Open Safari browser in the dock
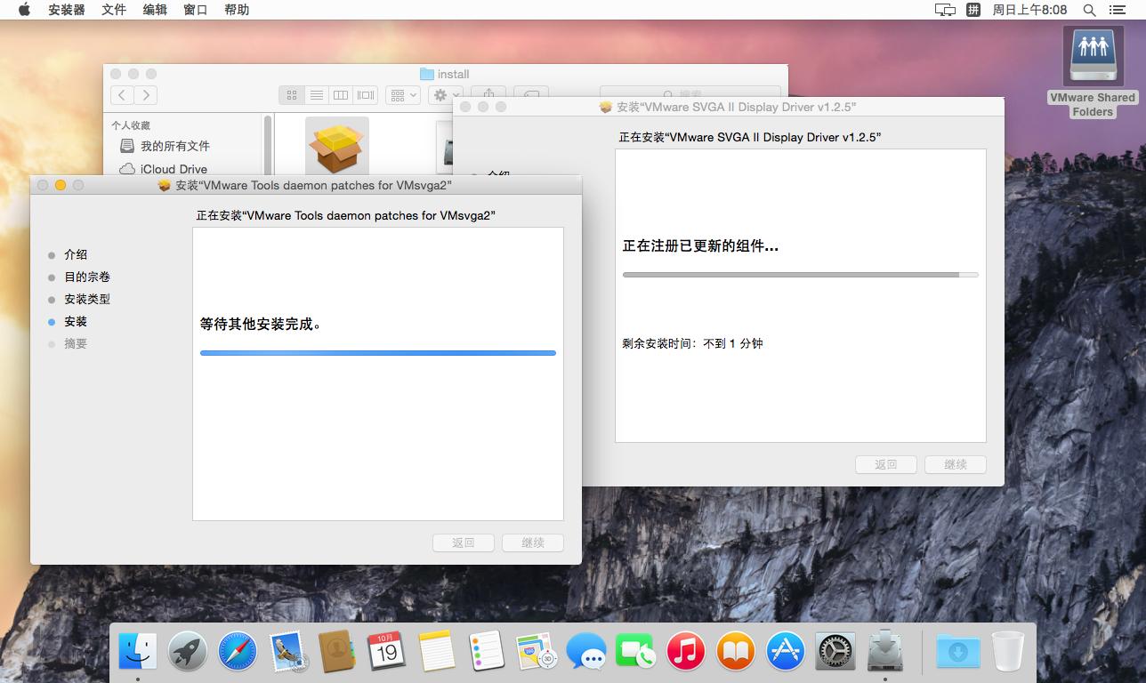This screenshot has height=683, width=1146. [238, 652]
